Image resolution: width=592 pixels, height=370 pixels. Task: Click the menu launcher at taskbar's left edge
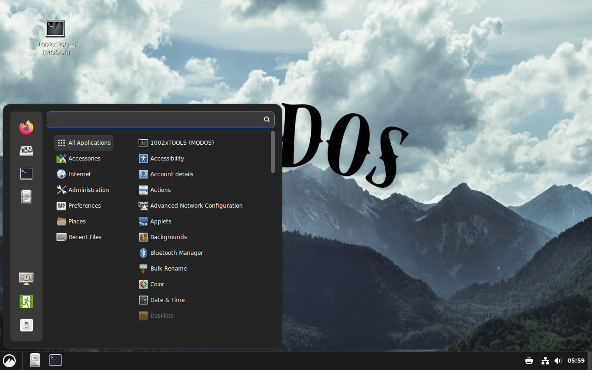[9, 360]
